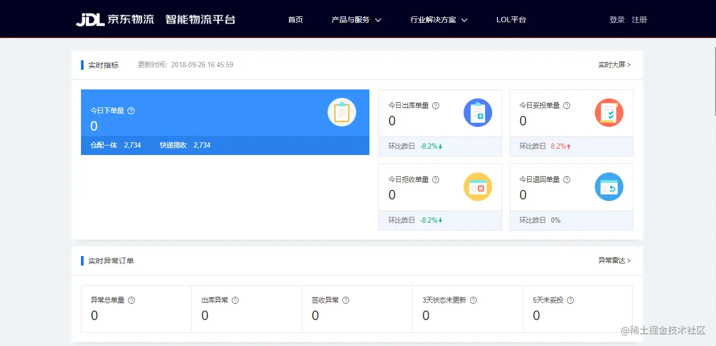The width and height of the screenshot is (716, 346).
Task: Click green down arrow in 今日出库单量 card
Action: pyautogui.click(x=440, y=147)
